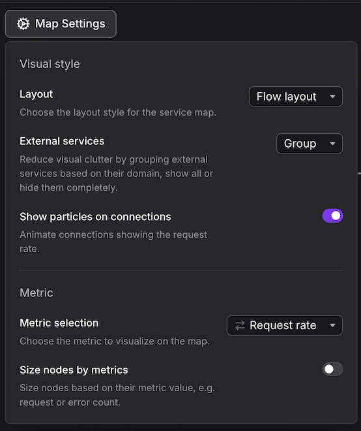Click the Show particles on connections label
This screenshot has width=361, height=431.
[x=95, y=217]
